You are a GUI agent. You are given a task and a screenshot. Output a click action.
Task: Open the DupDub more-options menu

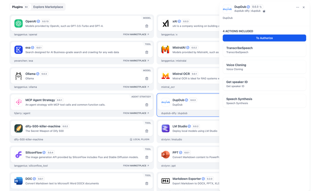click(x=297, y=7)
